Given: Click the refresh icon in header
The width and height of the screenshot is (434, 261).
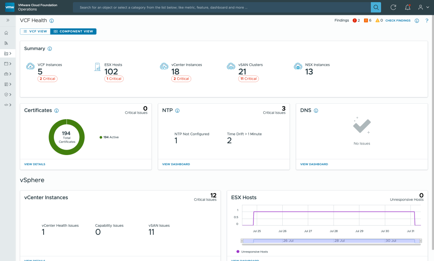Looking at the screenshot, I should pos(393,7).
